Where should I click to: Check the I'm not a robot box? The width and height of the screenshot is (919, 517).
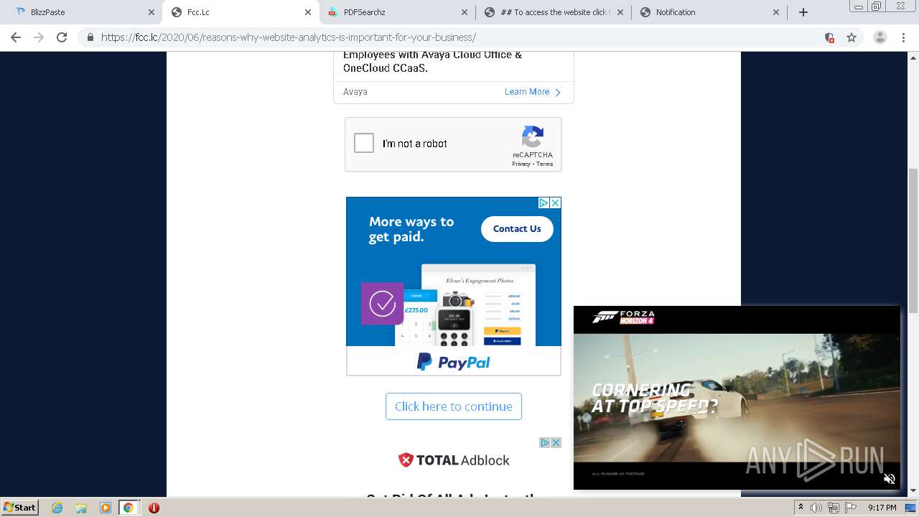point(364,144)
